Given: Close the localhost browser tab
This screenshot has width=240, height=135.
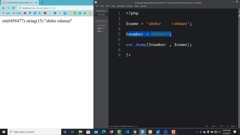Looking at the screenshot, I should [36, 3].
